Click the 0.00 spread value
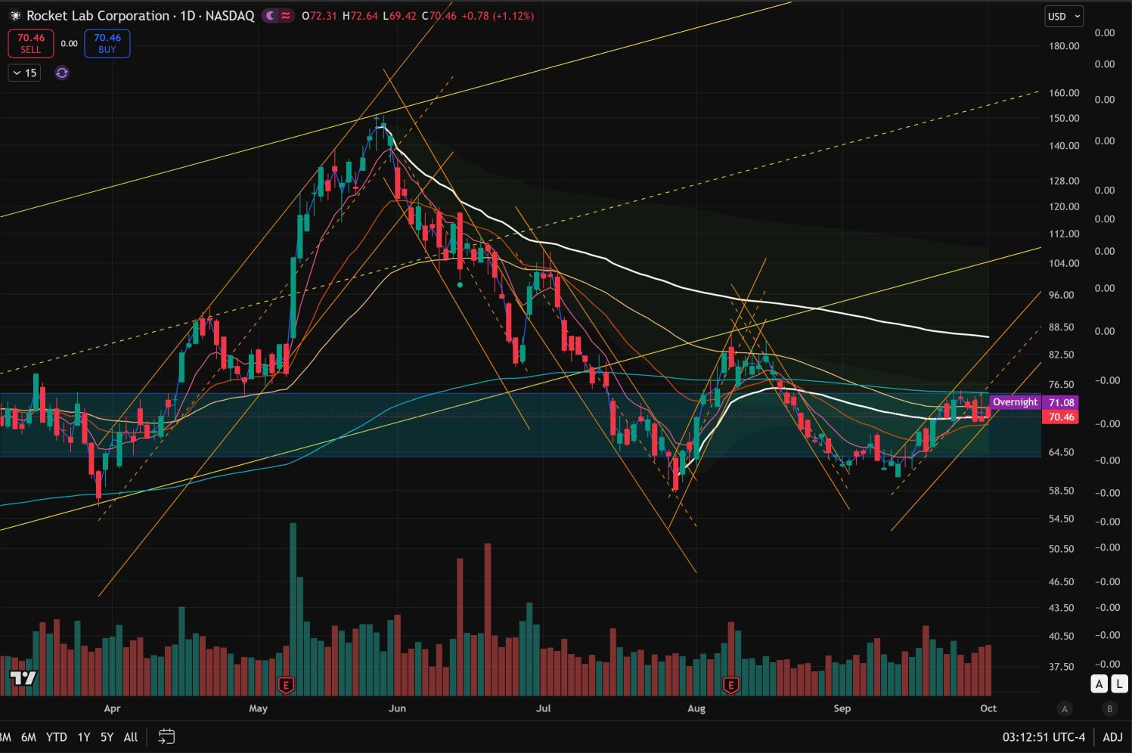This screenshot has height=753, width=1132. tap(69, 44)
